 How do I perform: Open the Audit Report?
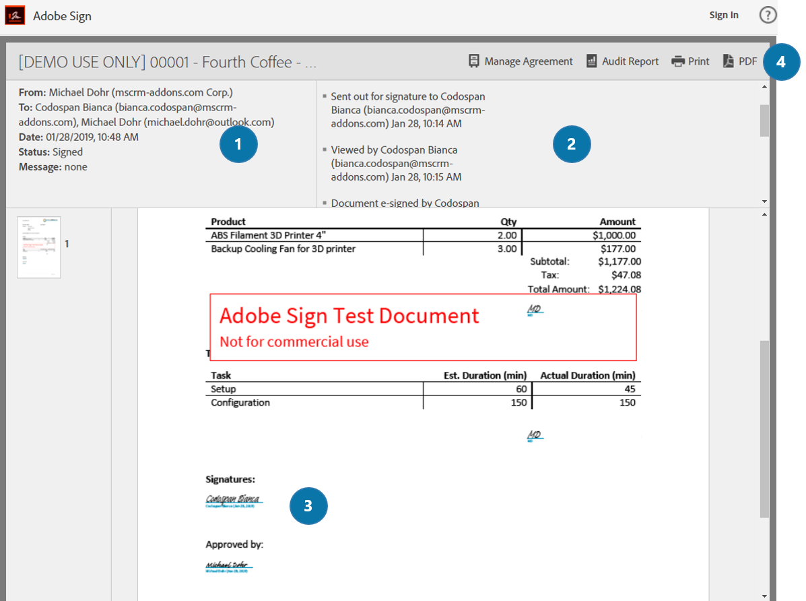(x=622, y=61)
